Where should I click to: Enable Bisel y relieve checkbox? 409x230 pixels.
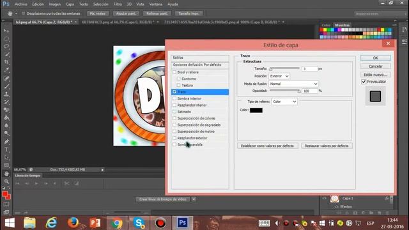(x=174, y=72)
